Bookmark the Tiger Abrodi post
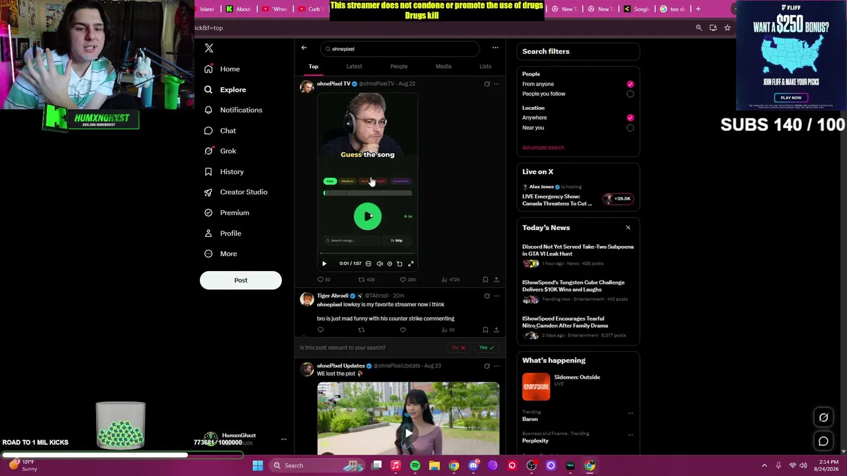 tap(485, 330)
